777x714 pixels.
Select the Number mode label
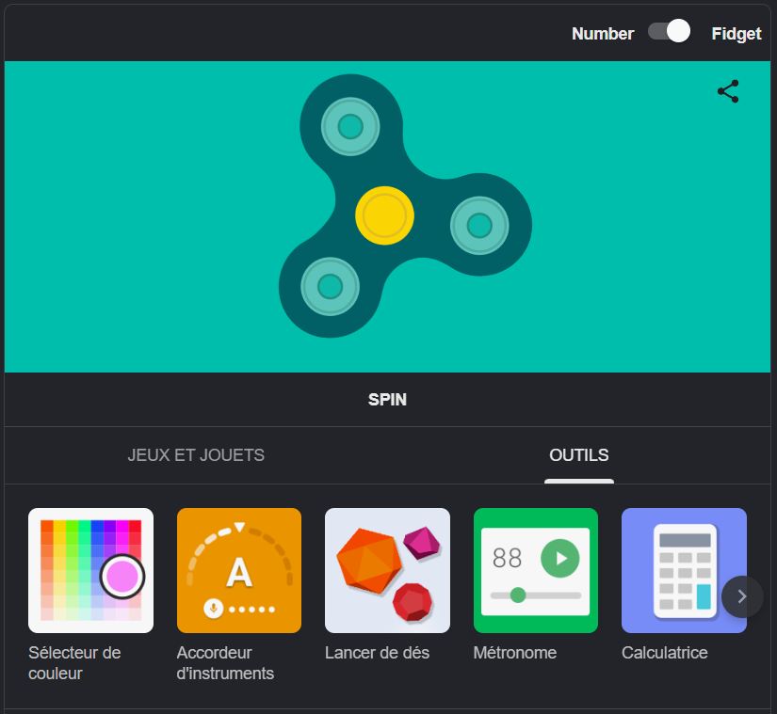[x=603, y=34]
